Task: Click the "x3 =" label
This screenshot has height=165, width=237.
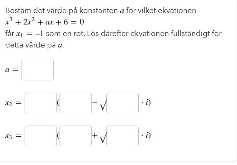Action: click(x=13, y=136)
